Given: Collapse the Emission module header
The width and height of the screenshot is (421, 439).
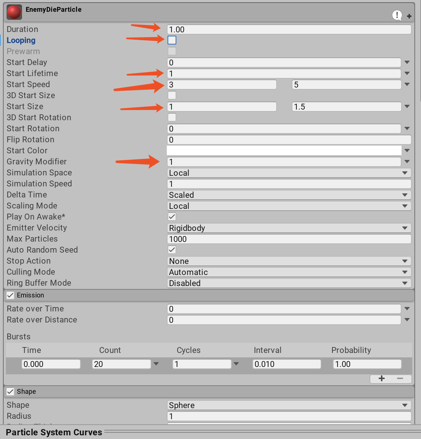Looking at the screenshot, I should point(209,295).
